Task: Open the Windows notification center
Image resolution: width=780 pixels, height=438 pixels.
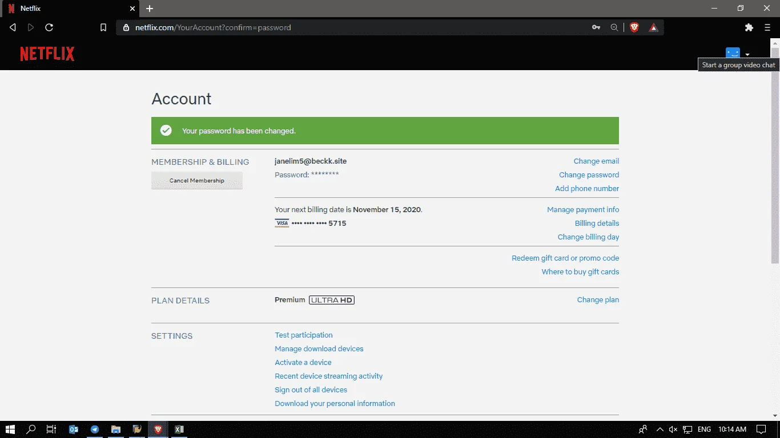Action: (761, 429)
